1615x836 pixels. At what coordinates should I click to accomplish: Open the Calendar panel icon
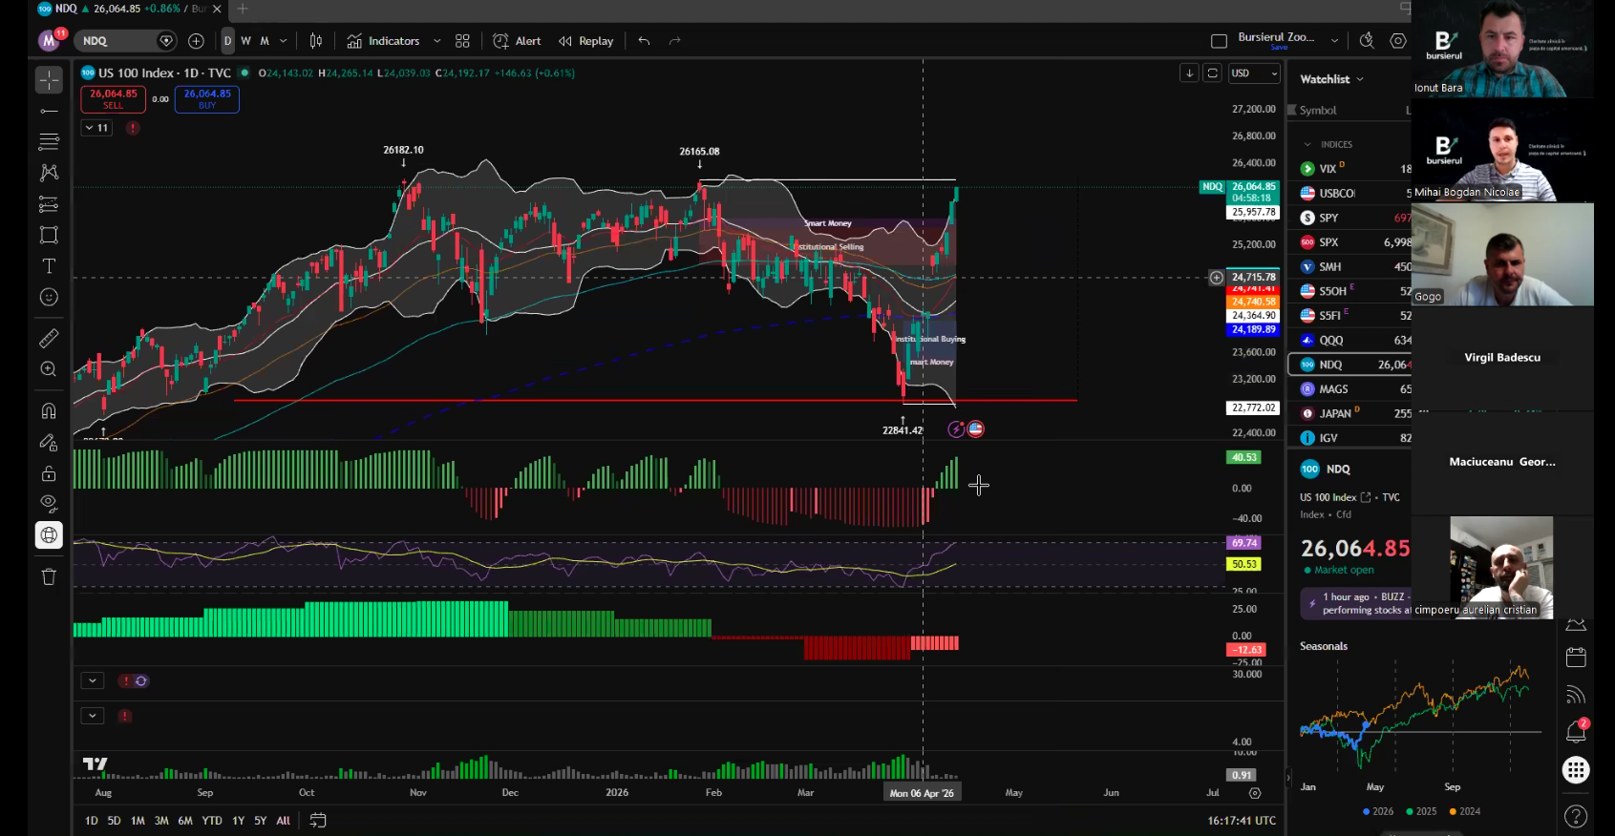(1576, 658)
